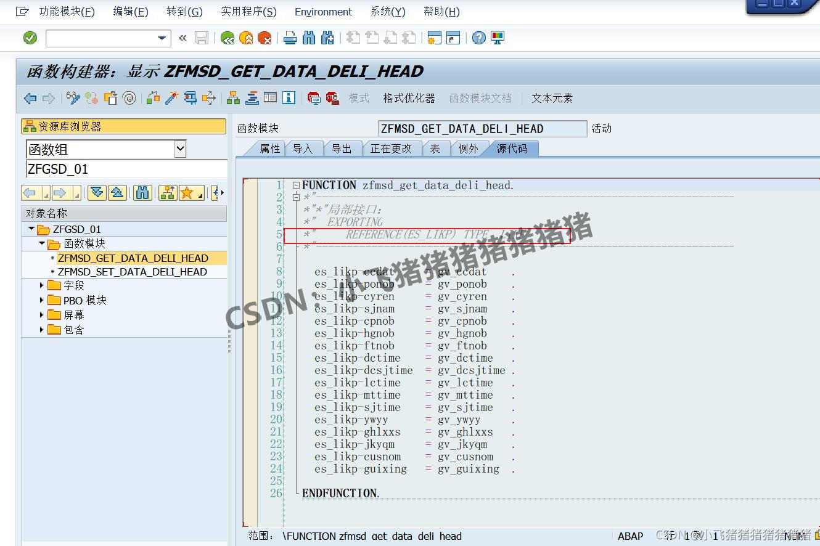This screenshot has width=820, height=546.
Task: Click the Enhance spiral icon
Action: point(129,98)
